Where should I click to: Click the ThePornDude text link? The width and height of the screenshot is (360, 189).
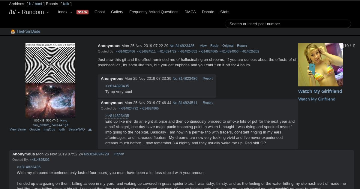pos(28,31)
